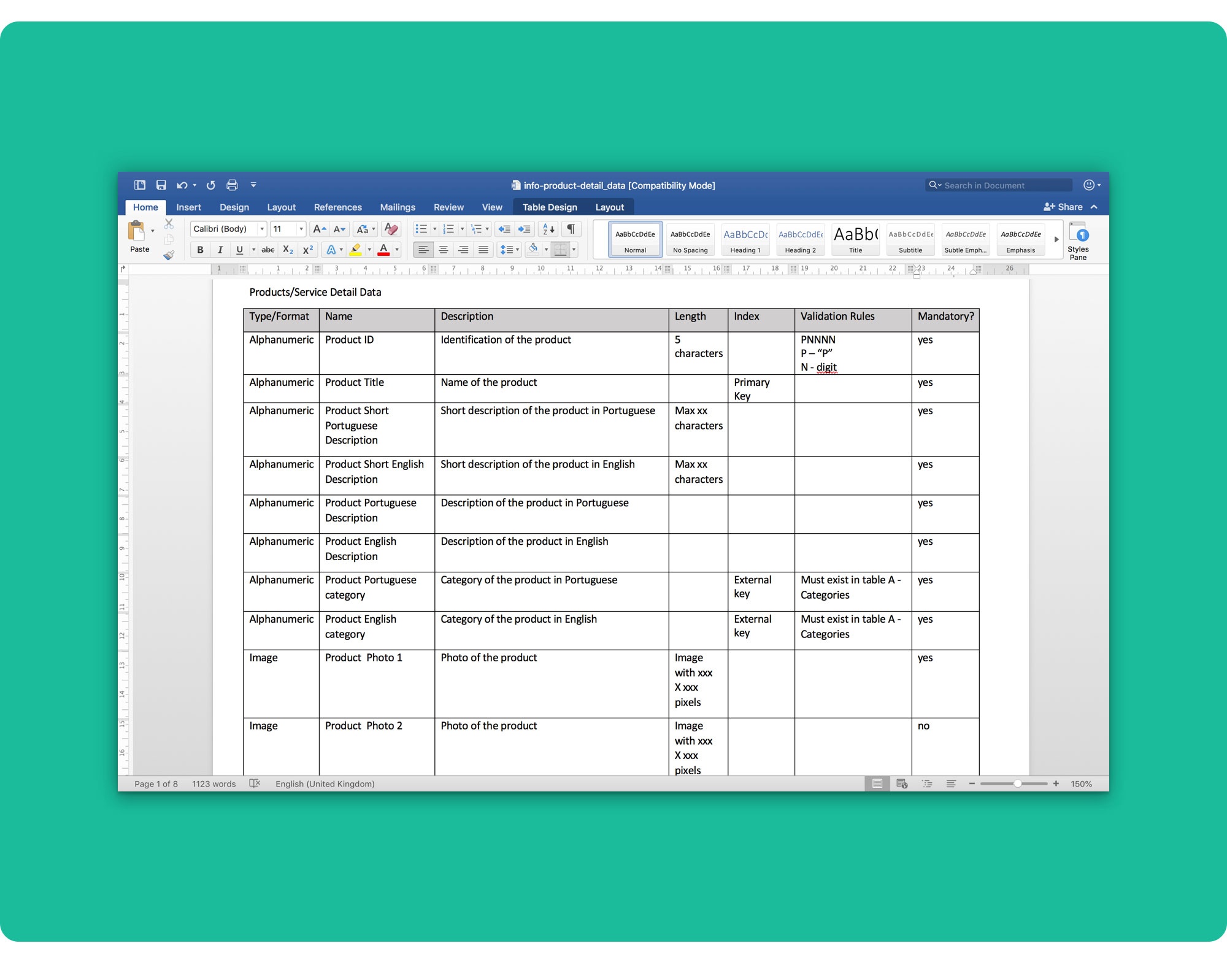Click the zoom slider handle
1227x954 pixels.
pos(1017,783)
